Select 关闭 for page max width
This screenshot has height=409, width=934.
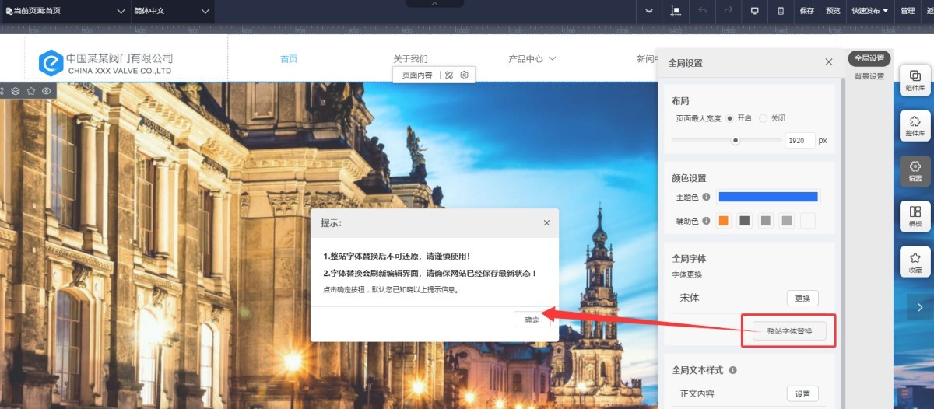pyautogui.click(x=763, y=118)
